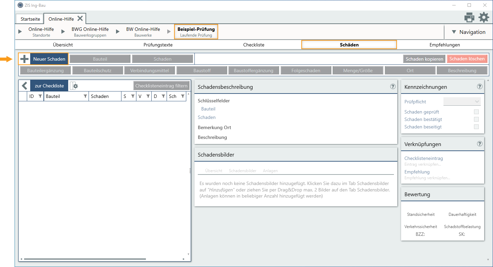Open Übersicht sub-tab in images panel

214,171
